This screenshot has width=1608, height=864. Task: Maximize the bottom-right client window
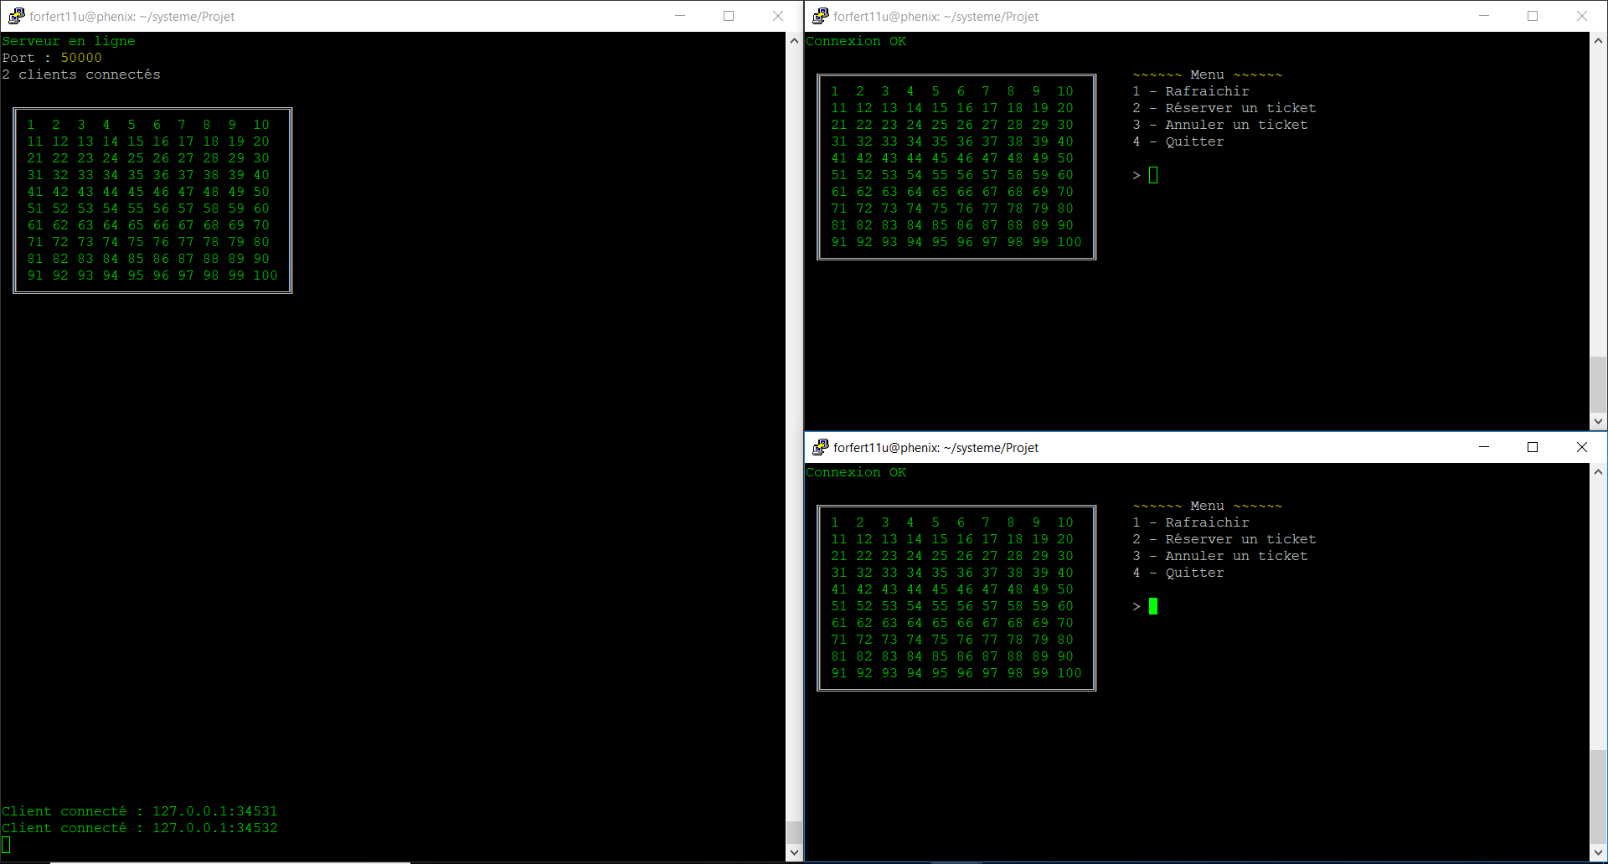tap(1533, 447)
